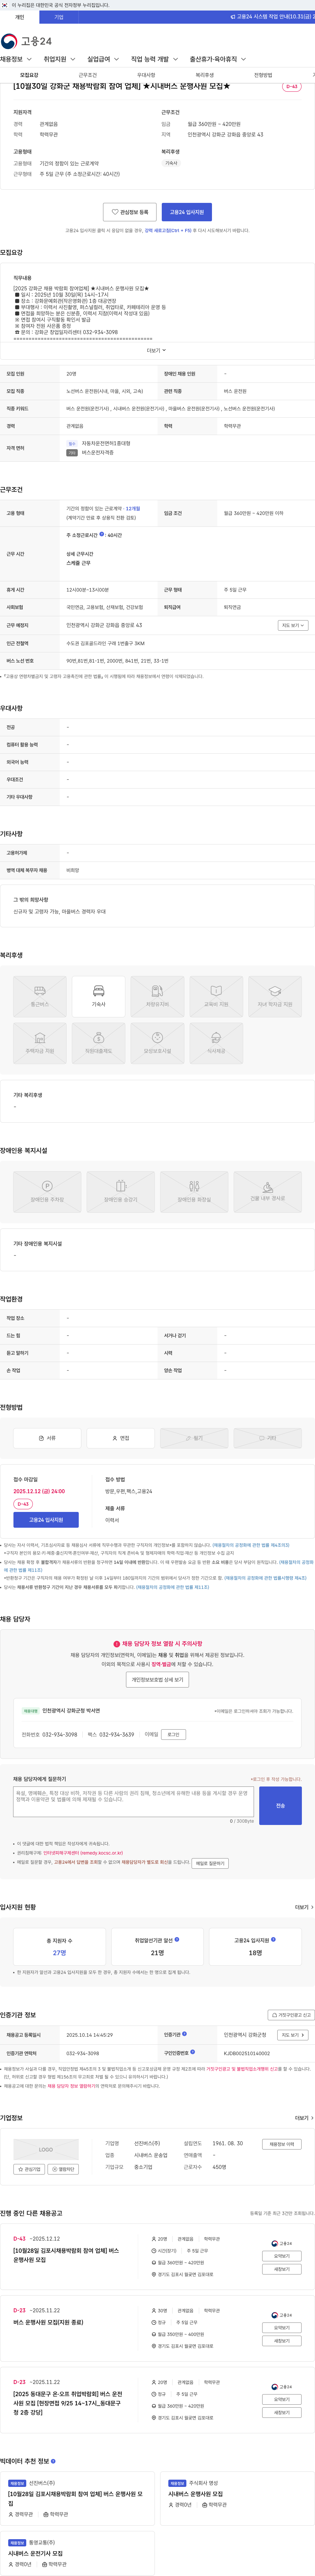Jump to the 모집요강 section tab

point(29,75)
